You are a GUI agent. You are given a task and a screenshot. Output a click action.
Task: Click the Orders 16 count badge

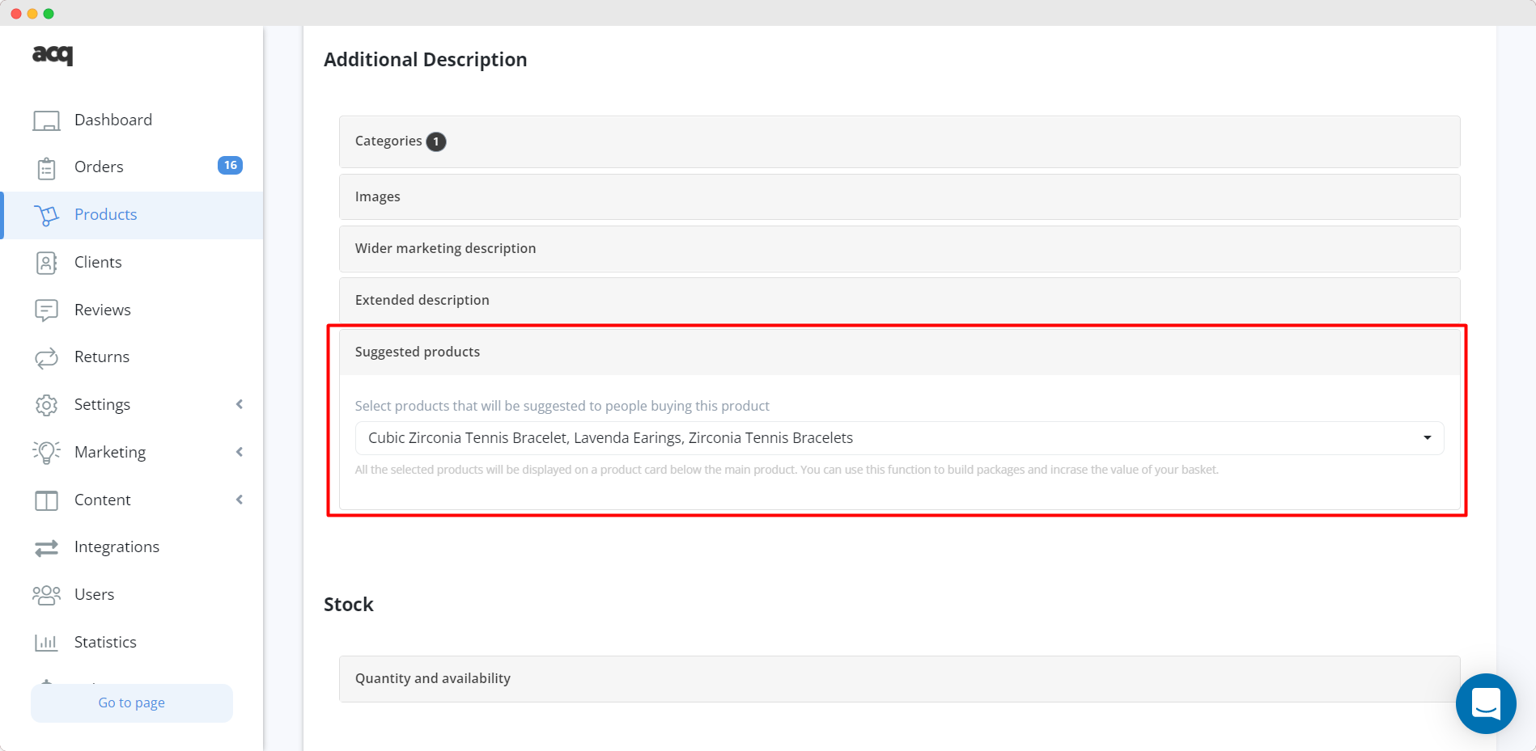click(x=230, y=165)
